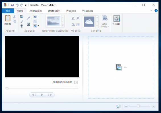Click the scissors cut icon

[14, 16]
